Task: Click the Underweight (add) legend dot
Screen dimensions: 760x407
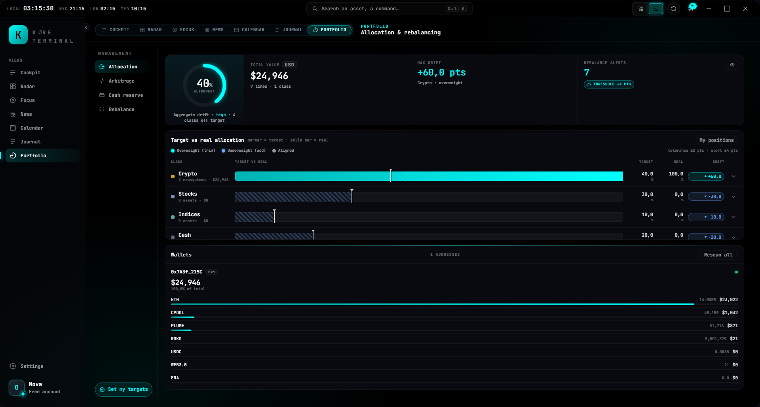Action: [x=223, y=151]
